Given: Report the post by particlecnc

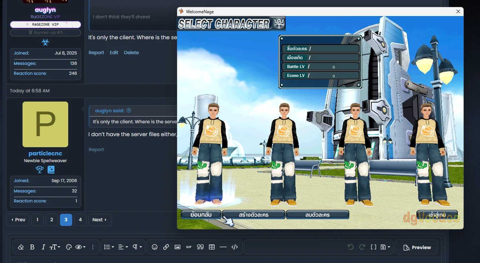Looking at the screenshot, I should coord(96,149).
